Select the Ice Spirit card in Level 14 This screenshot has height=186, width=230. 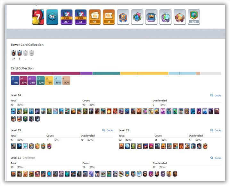[13, 111]
